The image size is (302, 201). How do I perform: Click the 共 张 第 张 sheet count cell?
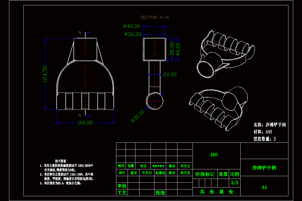pyautogui.click(x=216, y=192)
